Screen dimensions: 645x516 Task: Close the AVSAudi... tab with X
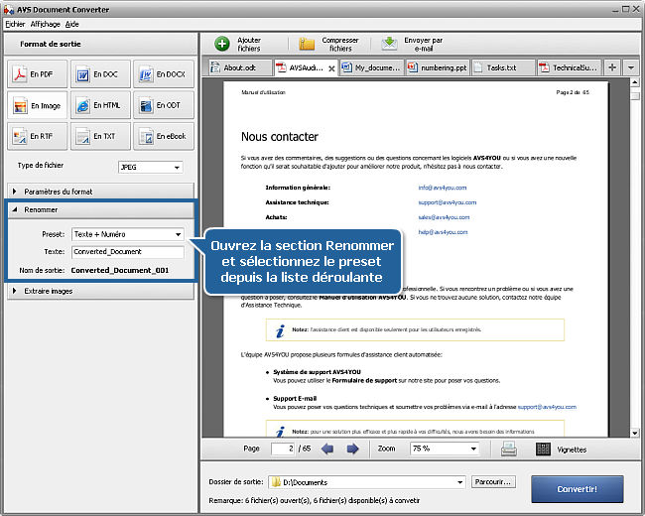click(x=331, y=68)
